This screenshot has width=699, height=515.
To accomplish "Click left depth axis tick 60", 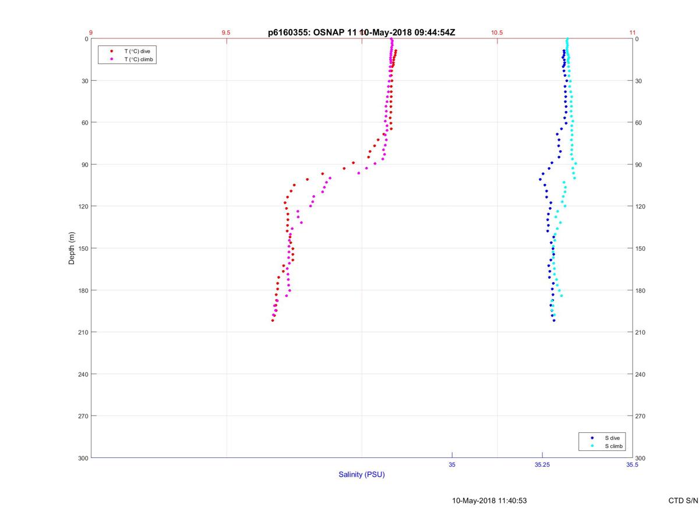I will click(x=84, y=123).
